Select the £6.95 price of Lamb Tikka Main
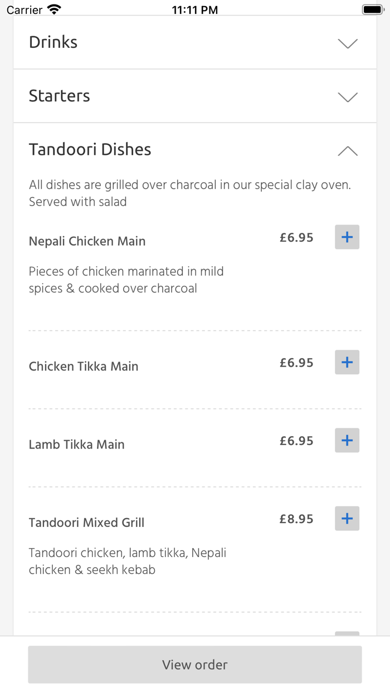Screen dimensions: 390x693 pos(296,440)
